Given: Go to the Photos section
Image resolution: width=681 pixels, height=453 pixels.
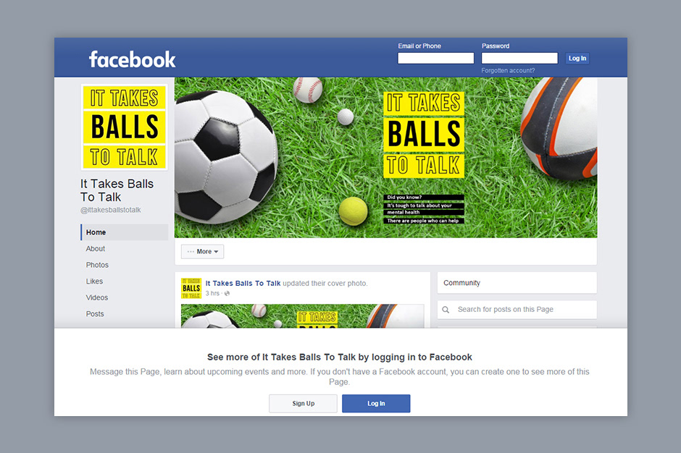Looking at the screenshot, I should tap(97, 265).
